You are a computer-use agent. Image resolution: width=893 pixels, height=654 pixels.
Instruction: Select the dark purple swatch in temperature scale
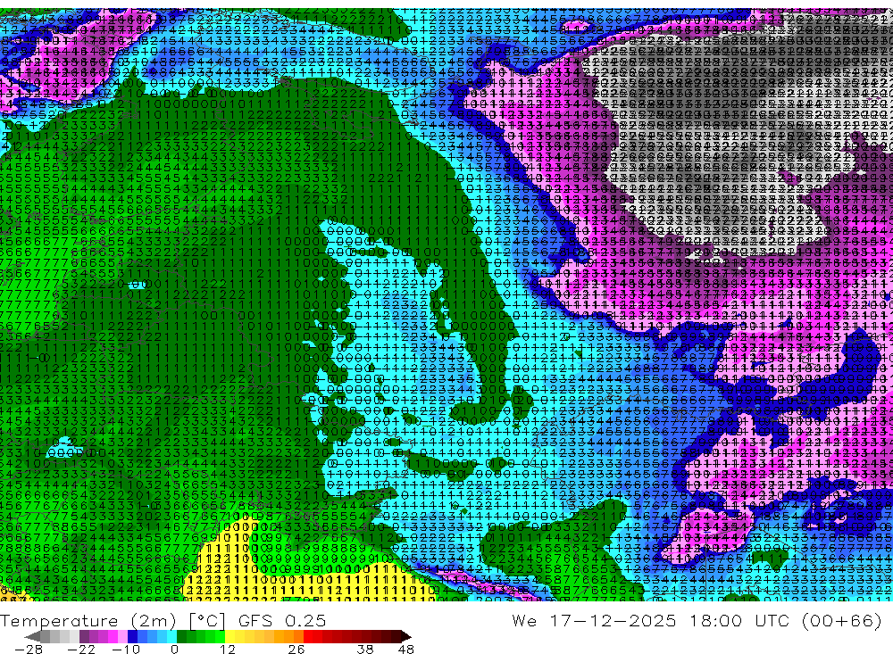[84, 636]
